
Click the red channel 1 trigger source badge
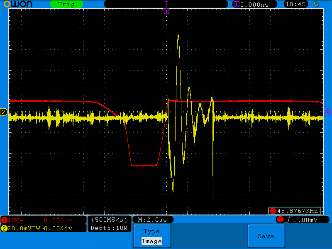click(x=281, y=220)
